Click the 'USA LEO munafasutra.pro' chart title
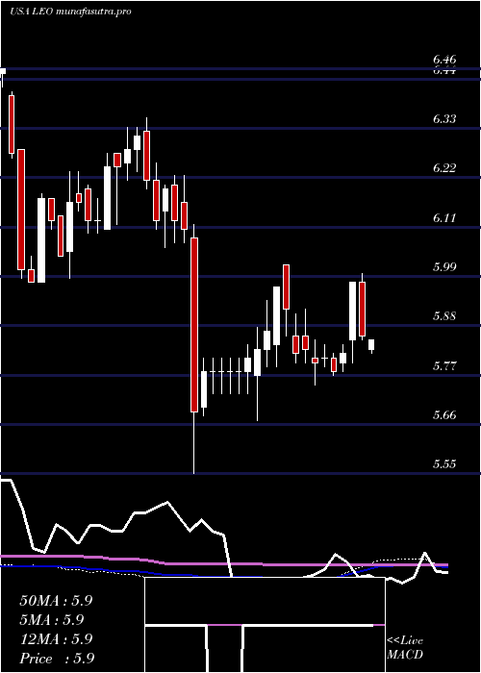 point(70,12)
